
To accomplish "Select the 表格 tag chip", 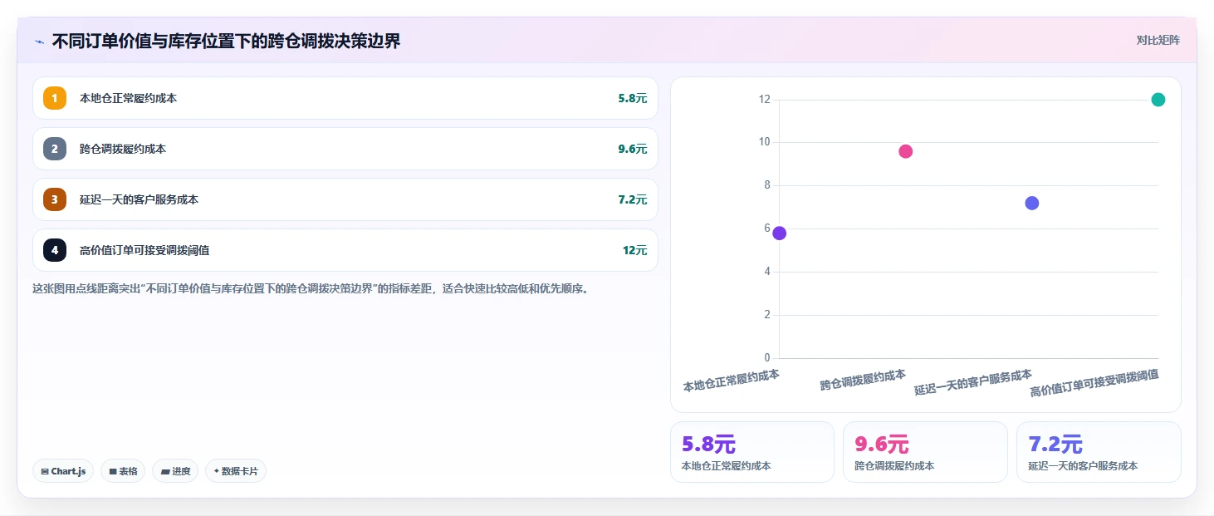I will (123, 471).
